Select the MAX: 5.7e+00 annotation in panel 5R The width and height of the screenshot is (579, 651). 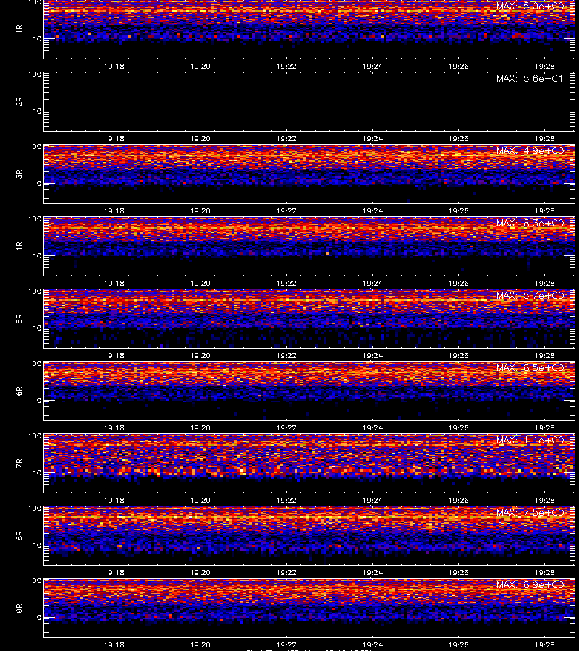pos(530,296)
